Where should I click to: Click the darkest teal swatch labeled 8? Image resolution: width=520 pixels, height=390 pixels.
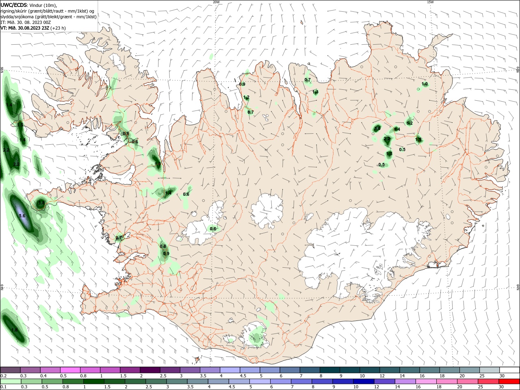329,370
